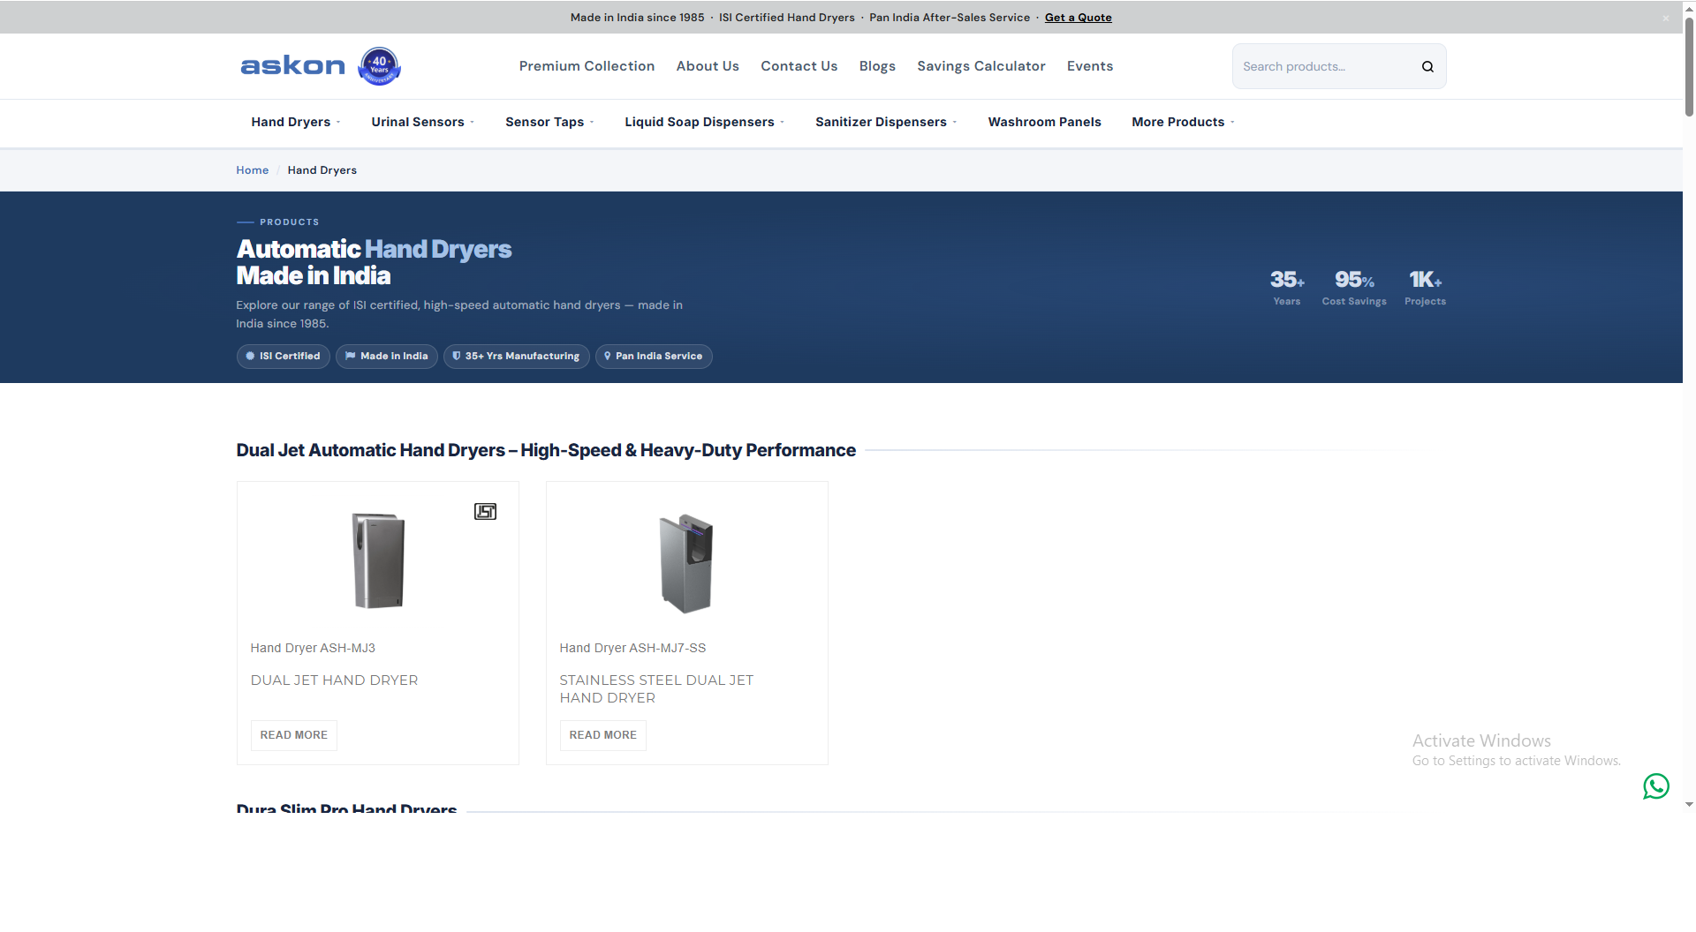1696x932 pixels.
Task: Open the Blogs page
Action: [877, 66]
